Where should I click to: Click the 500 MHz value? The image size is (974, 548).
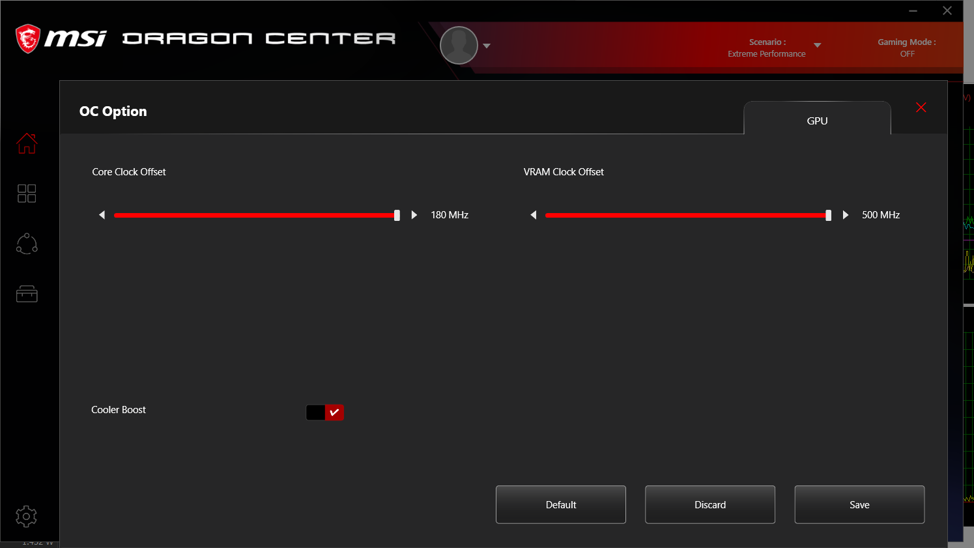pyautogui.click(x=881, y=215)
